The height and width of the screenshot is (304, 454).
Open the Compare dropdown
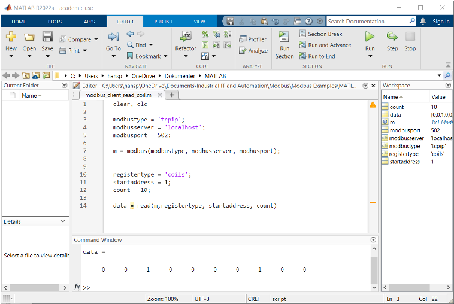(96, 39)
